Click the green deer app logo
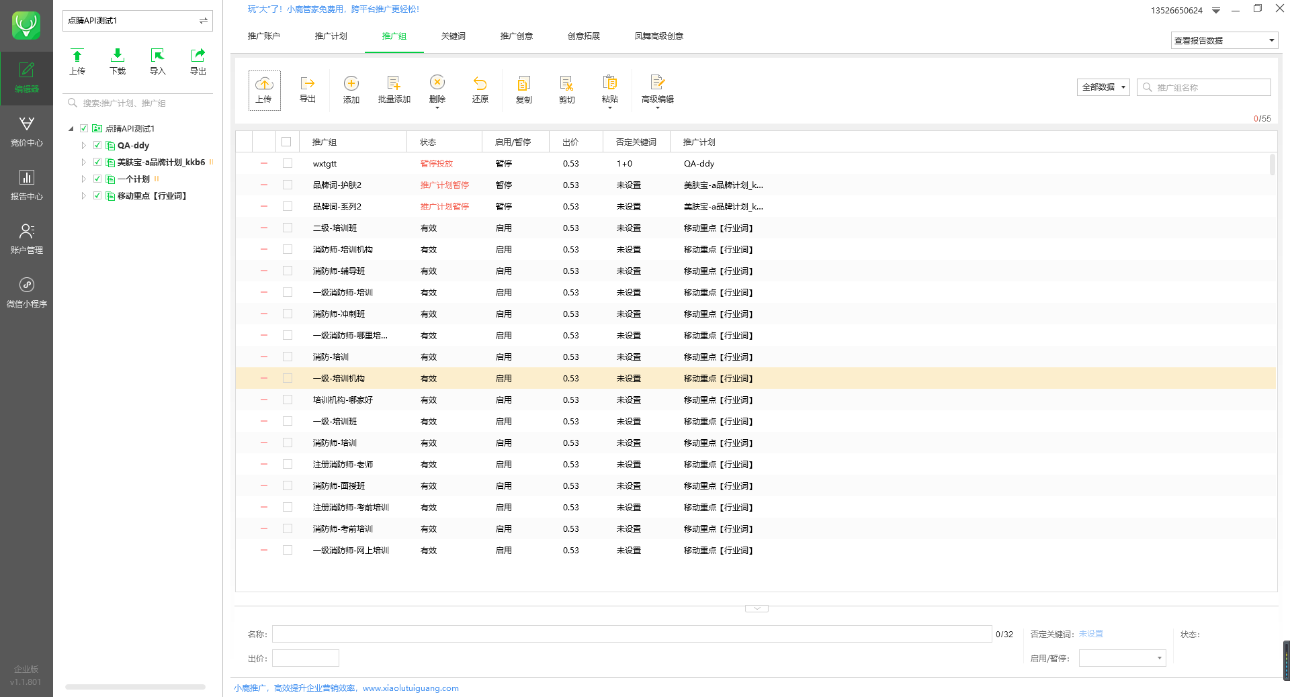Viewport: 1290px width, 697px height. point(26,26)
